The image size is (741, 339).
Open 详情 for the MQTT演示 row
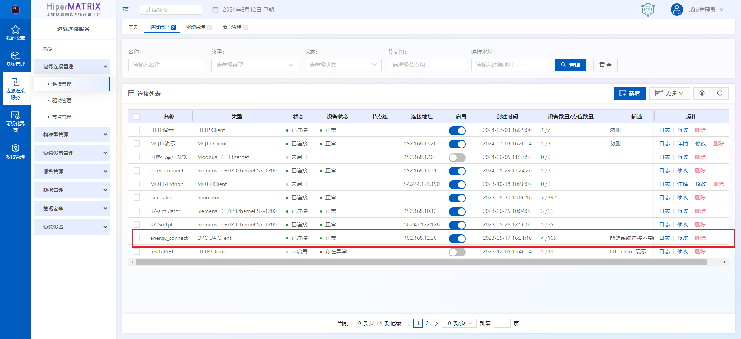click(683, 143)
